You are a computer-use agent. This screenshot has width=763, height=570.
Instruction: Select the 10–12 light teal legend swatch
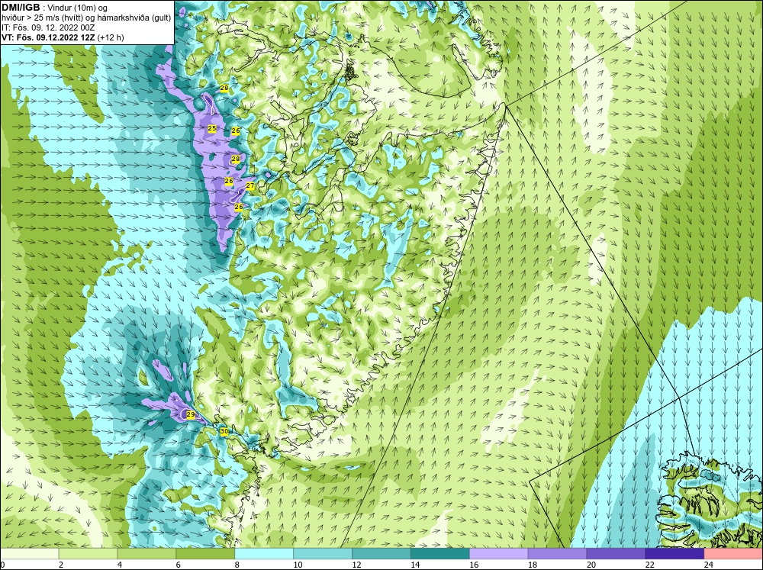[x=323, y=554]
